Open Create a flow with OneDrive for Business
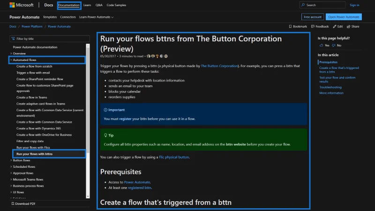The width and height of the screenshot is (375, 211). tap(44, 135)
